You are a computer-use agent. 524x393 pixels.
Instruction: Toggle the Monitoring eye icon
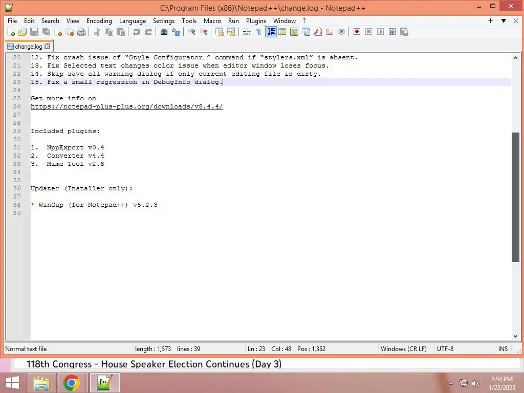click(341, 32)
